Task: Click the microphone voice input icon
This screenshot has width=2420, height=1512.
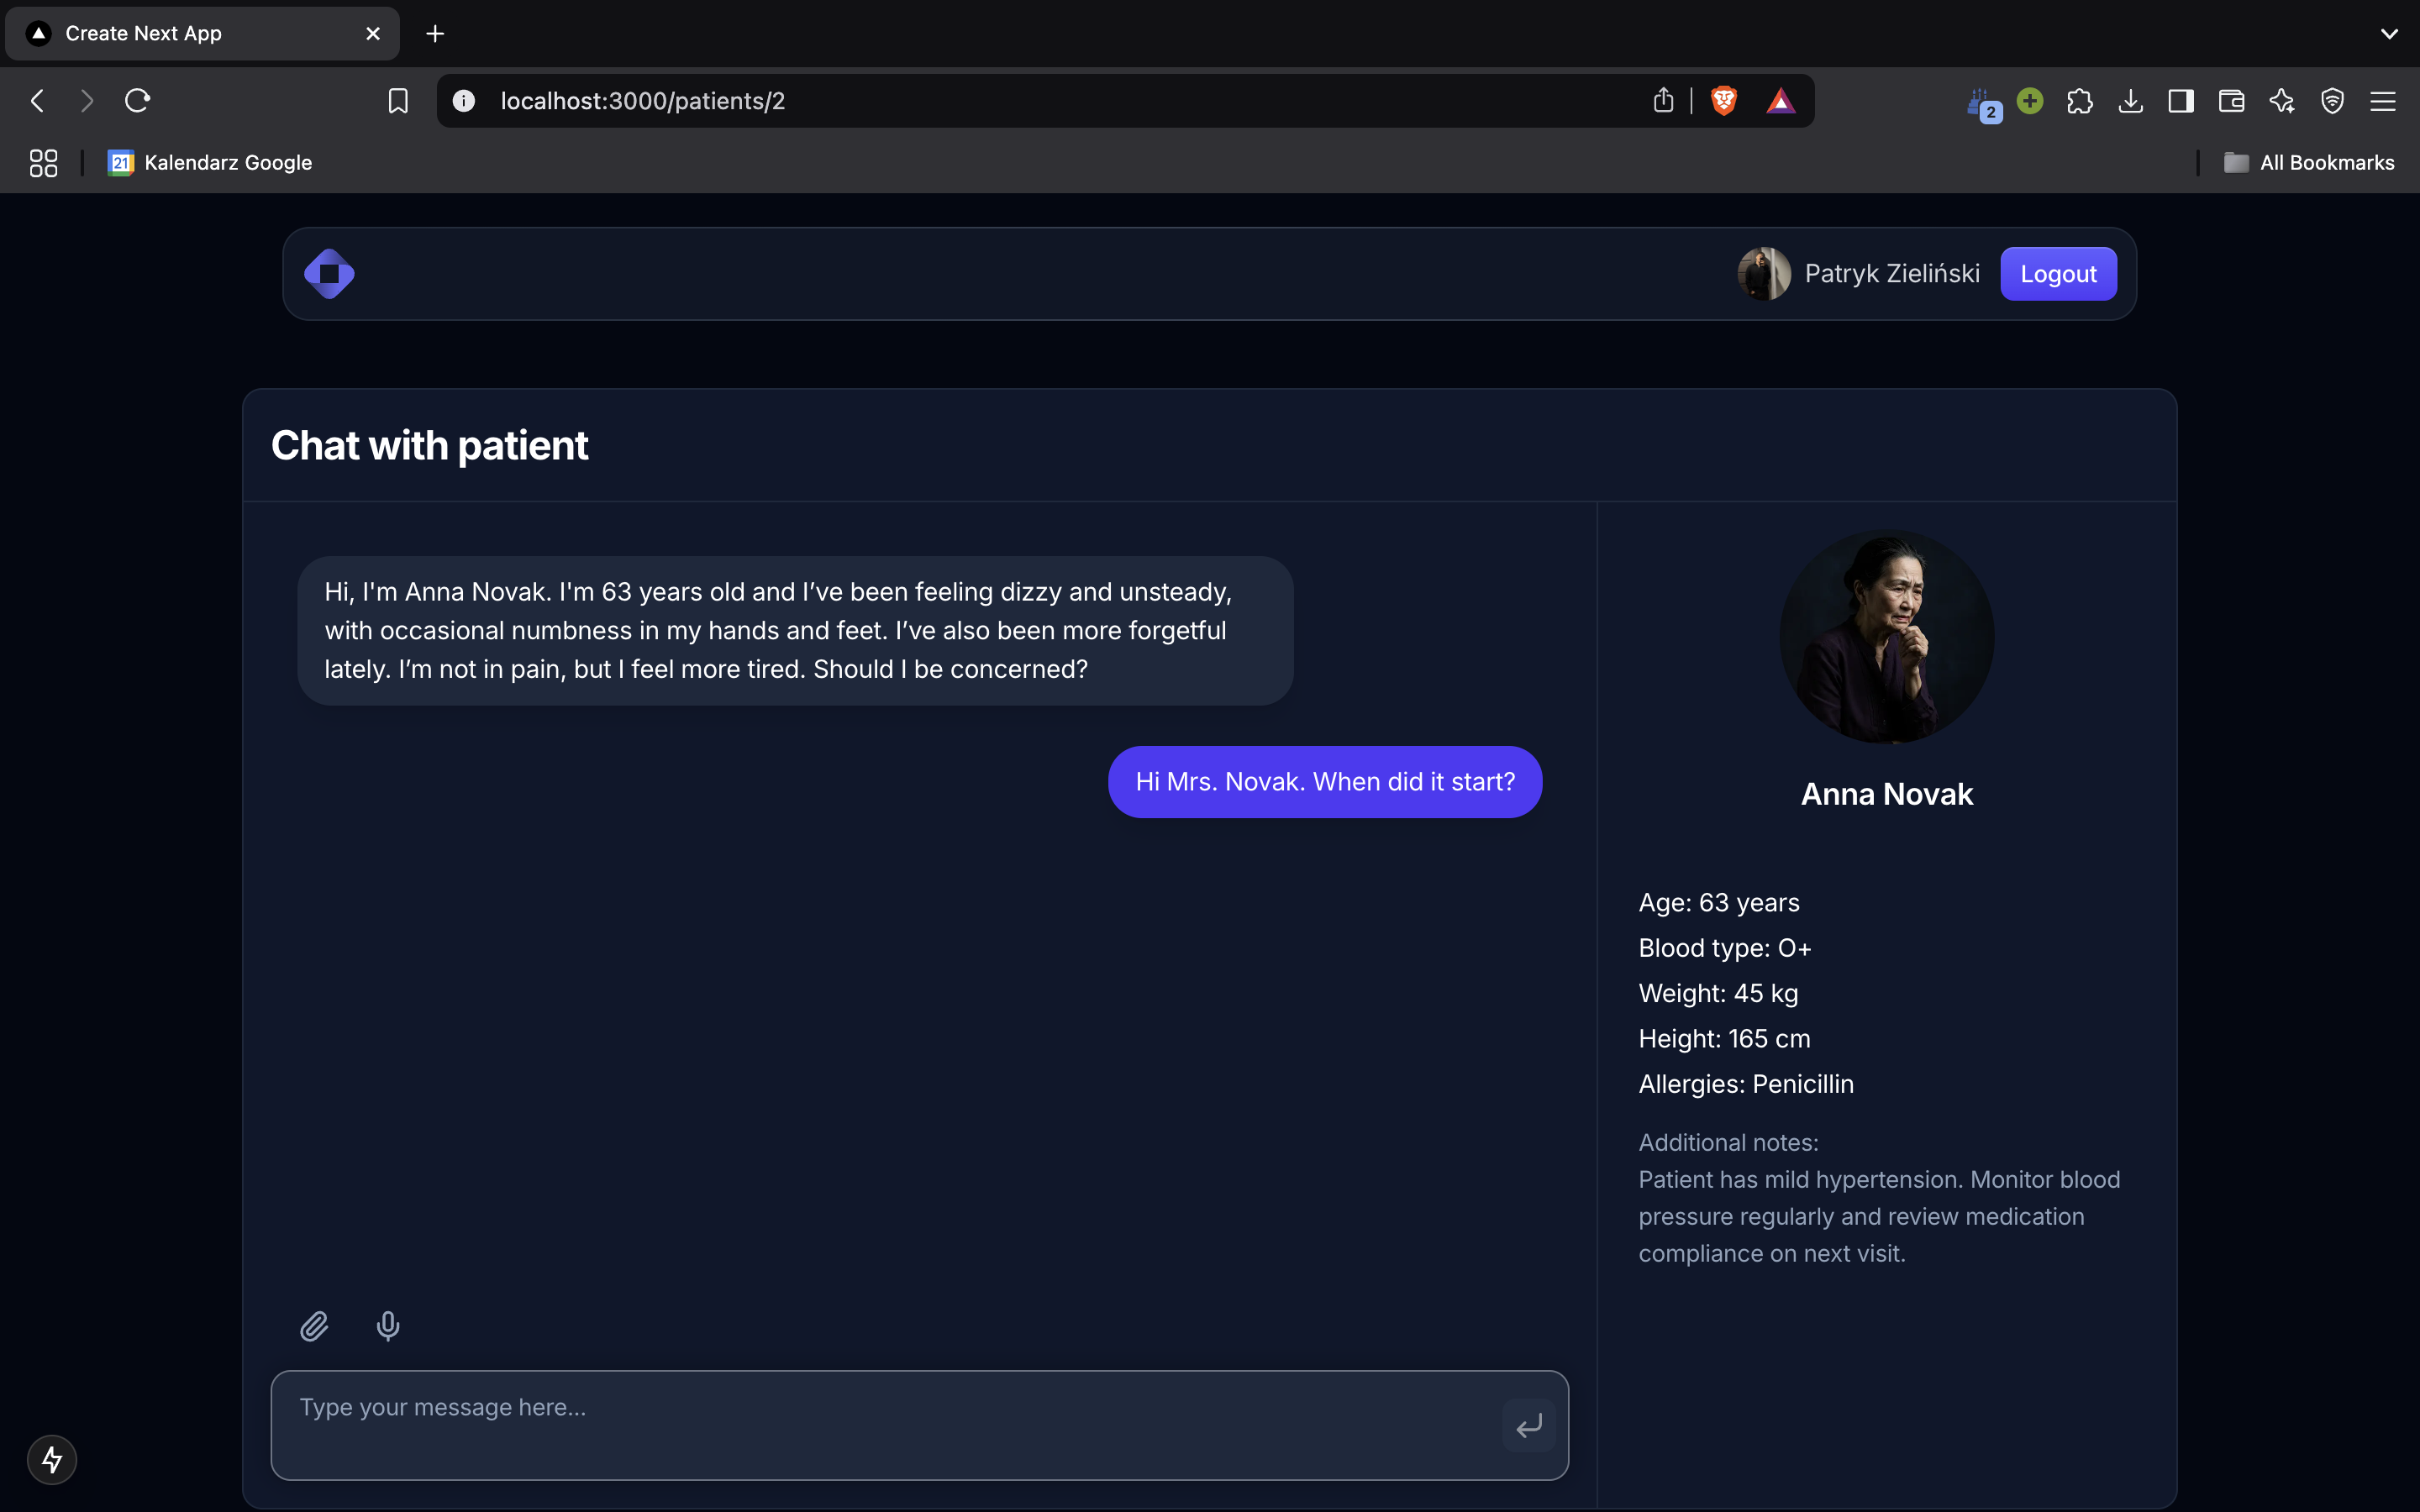Action: click(x=388, y=1326)
